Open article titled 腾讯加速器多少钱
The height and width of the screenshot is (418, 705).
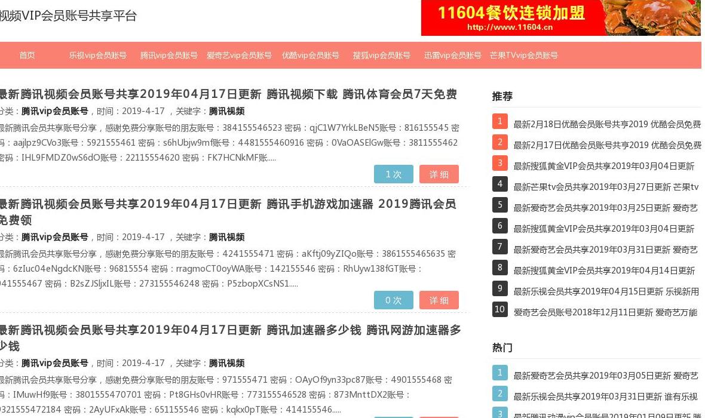230,338
